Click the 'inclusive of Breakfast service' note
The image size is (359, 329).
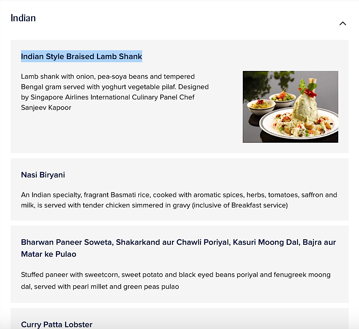pos(240,205)
